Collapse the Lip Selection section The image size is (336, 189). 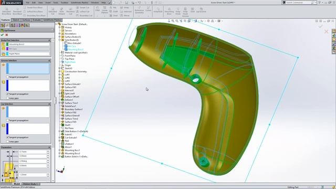pyautogui.click(x=49, y=104)
